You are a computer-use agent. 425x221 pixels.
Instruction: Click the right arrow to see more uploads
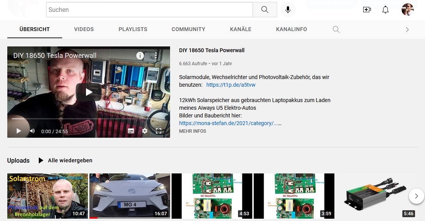[x=416, y=196]
